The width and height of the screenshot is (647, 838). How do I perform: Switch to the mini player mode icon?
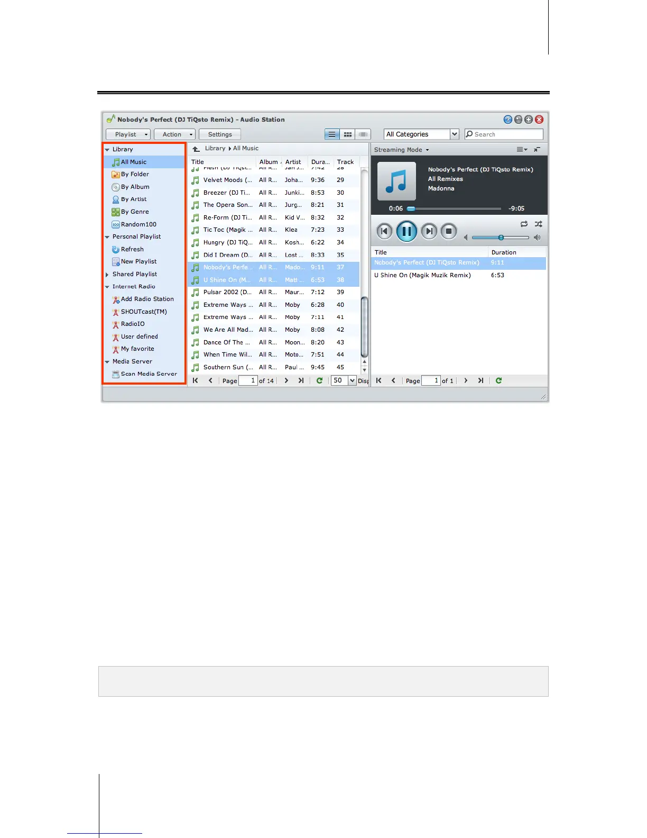[537, 150]
